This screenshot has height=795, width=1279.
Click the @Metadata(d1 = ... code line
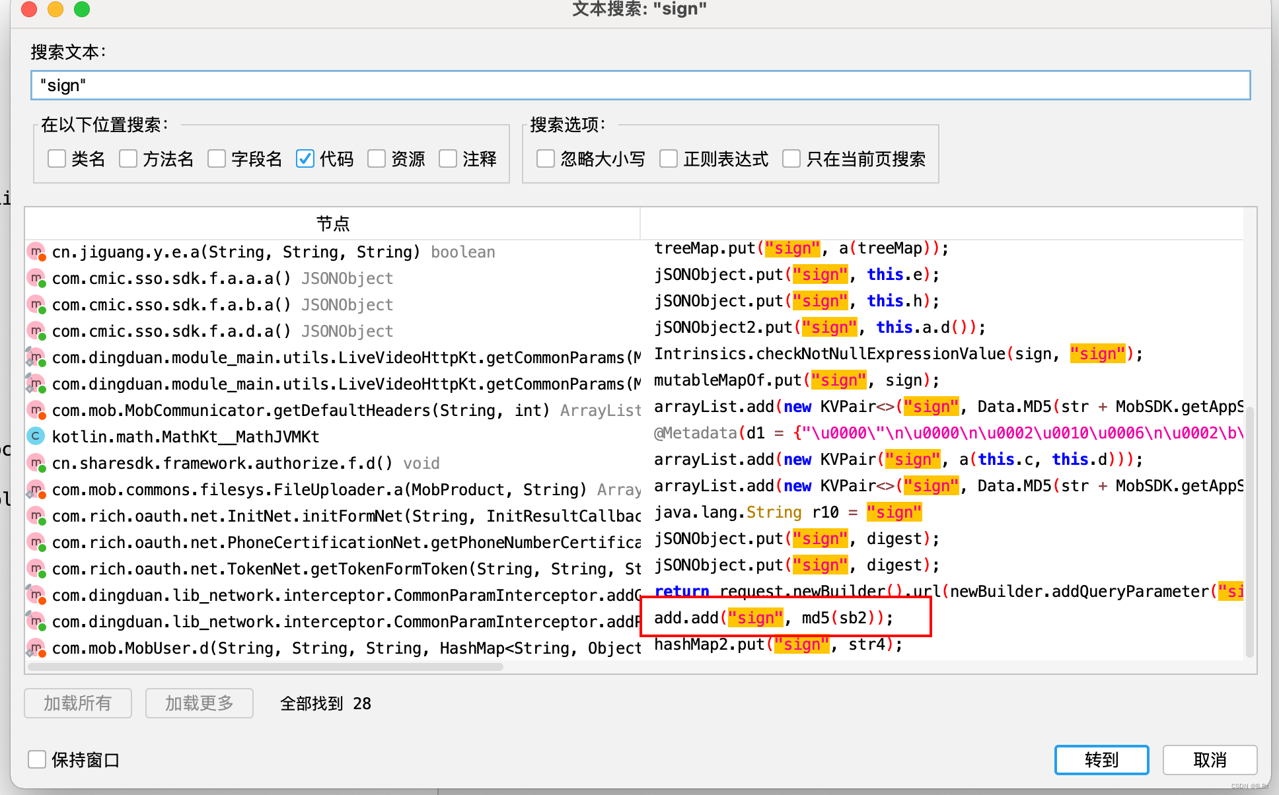pyautogui.click(x=949, y=433)
